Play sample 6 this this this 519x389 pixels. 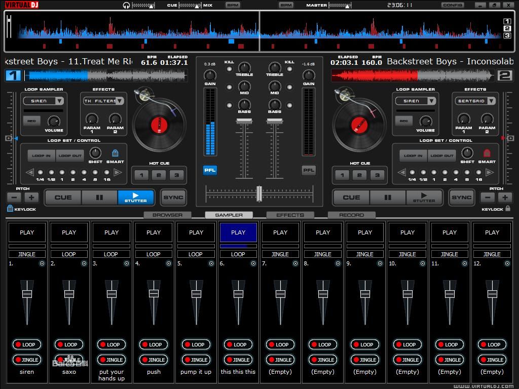click(238, 232)
